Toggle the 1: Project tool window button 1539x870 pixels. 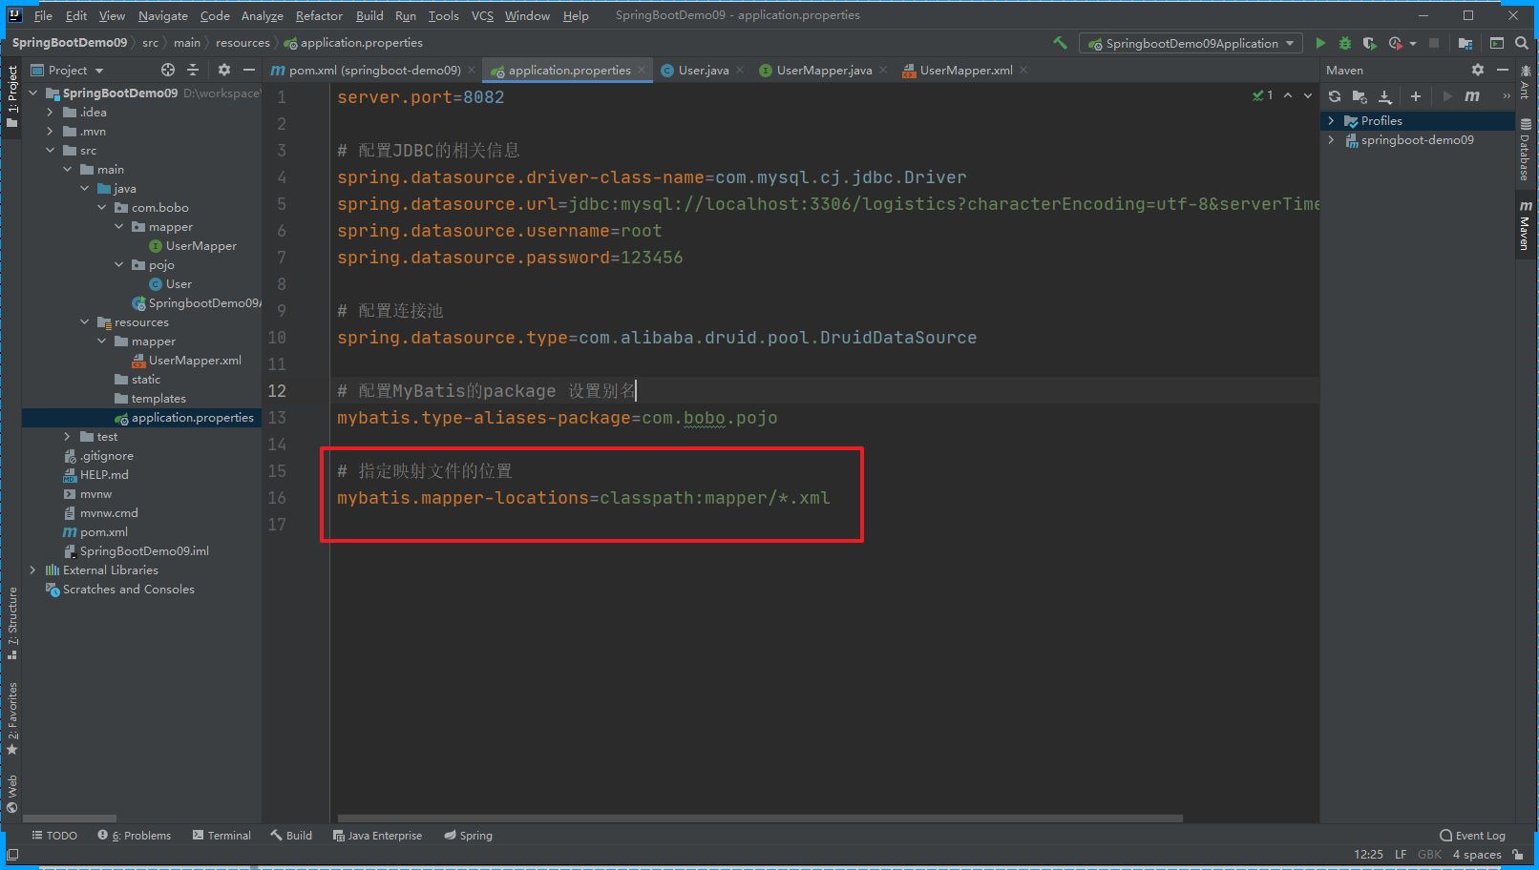pos(12,96)
